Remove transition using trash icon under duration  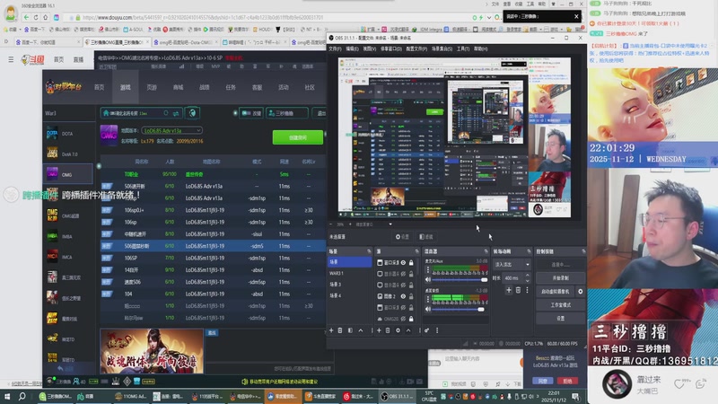[x=519, y=290]
